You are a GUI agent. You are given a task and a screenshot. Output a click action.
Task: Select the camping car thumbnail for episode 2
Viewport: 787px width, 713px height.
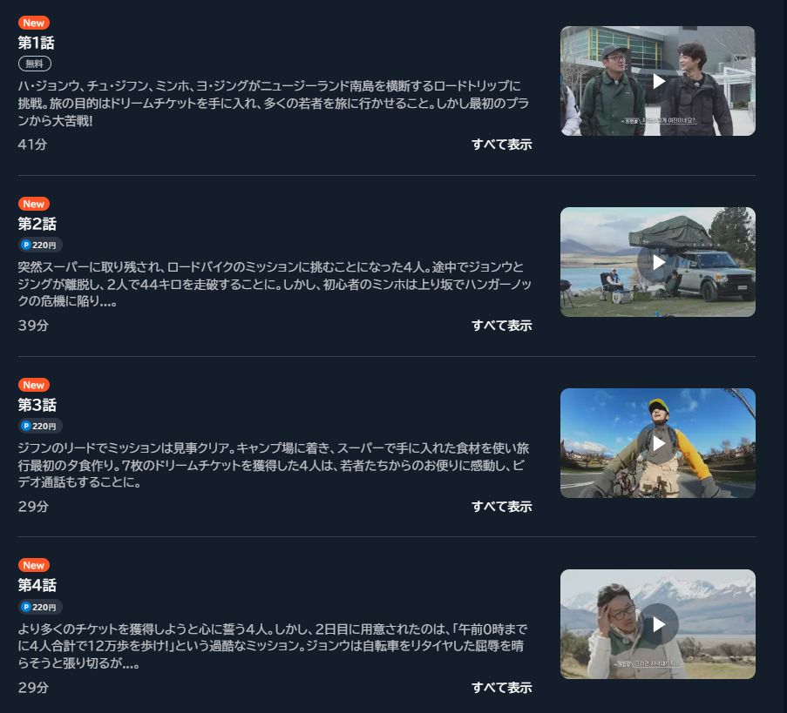tap(658, 262)
